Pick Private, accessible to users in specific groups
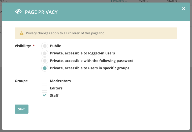192x132 pixels. point(45,68)
